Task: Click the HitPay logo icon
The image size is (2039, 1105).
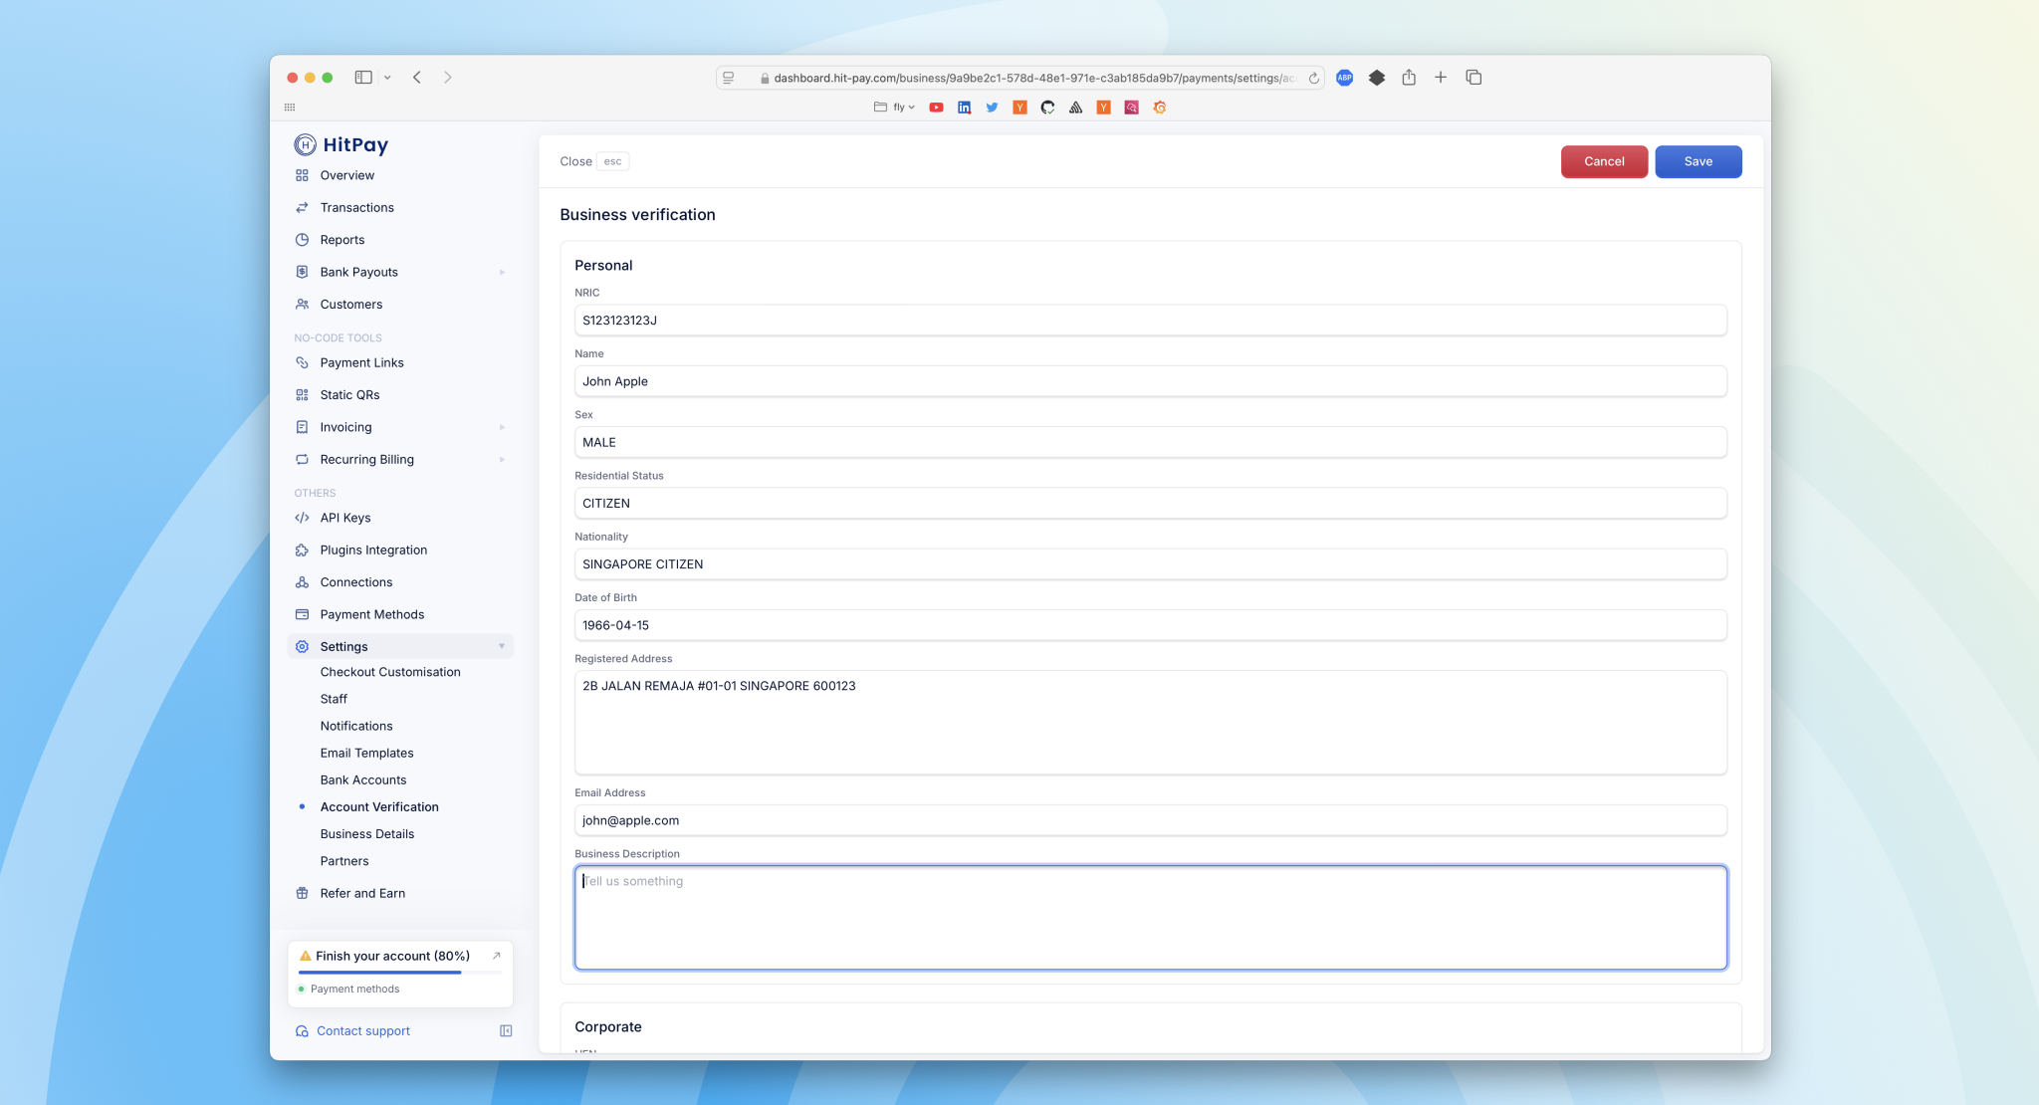Action: pos(305,145)
